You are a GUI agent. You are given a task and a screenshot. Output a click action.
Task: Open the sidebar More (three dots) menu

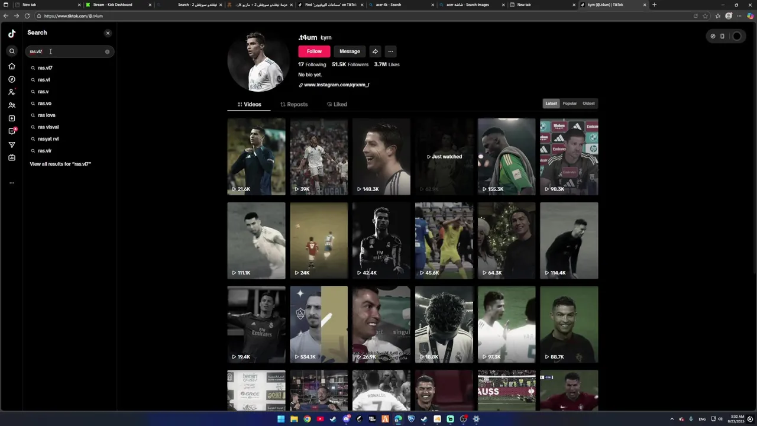(12, 183)
